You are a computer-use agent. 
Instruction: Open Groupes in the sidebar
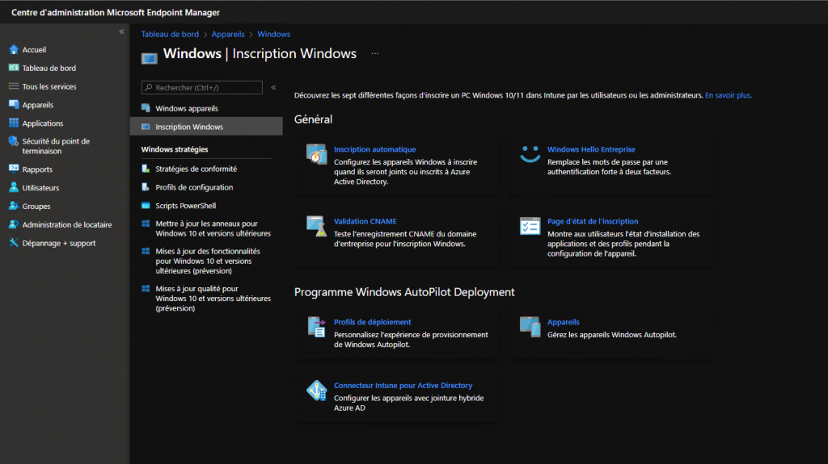pos(36,206)
